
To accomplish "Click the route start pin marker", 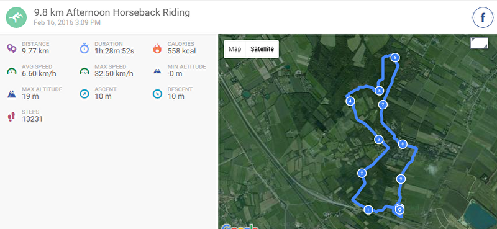I will pos(400,209).
